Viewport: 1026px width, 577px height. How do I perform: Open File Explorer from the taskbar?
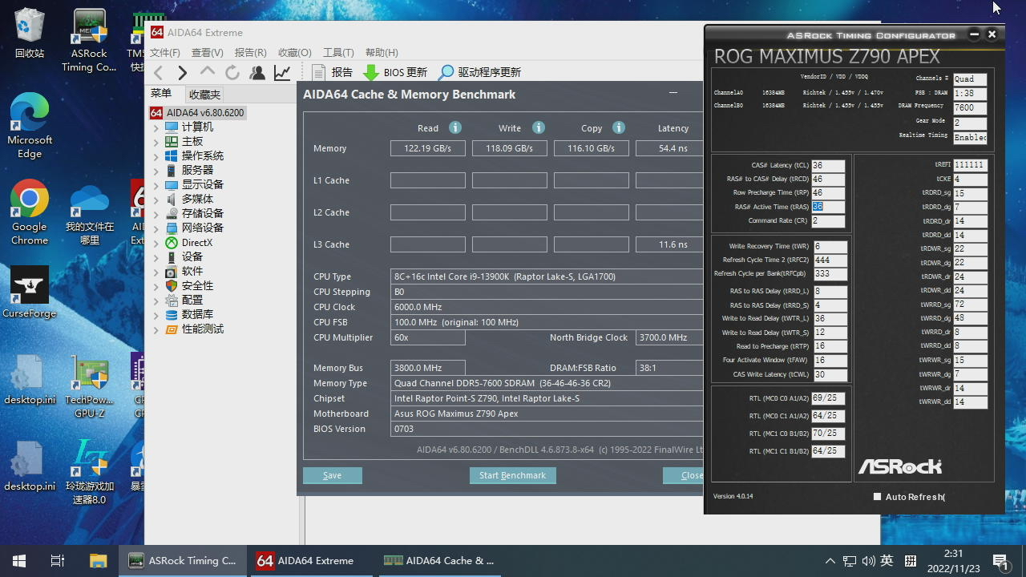click(x=98, y=561)
